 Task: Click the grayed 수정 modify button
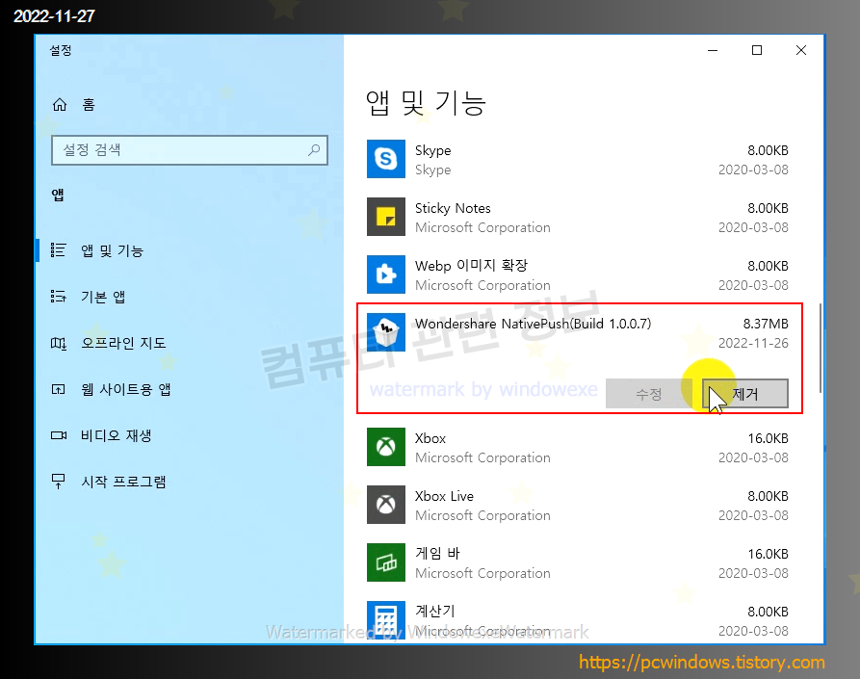(649, 393)
